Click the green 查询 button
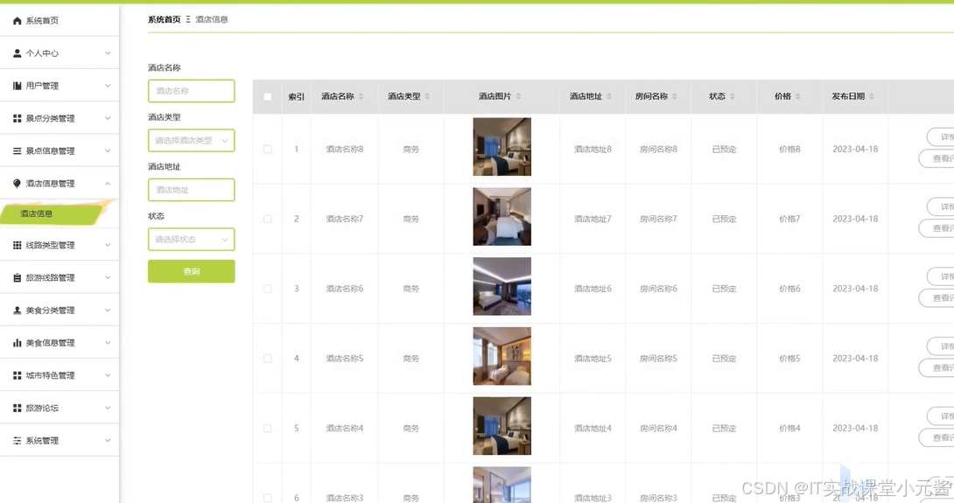954x503 pixels. click(x=191, y=271)
